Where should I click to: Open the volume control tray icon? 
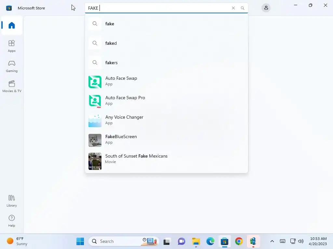301,241
